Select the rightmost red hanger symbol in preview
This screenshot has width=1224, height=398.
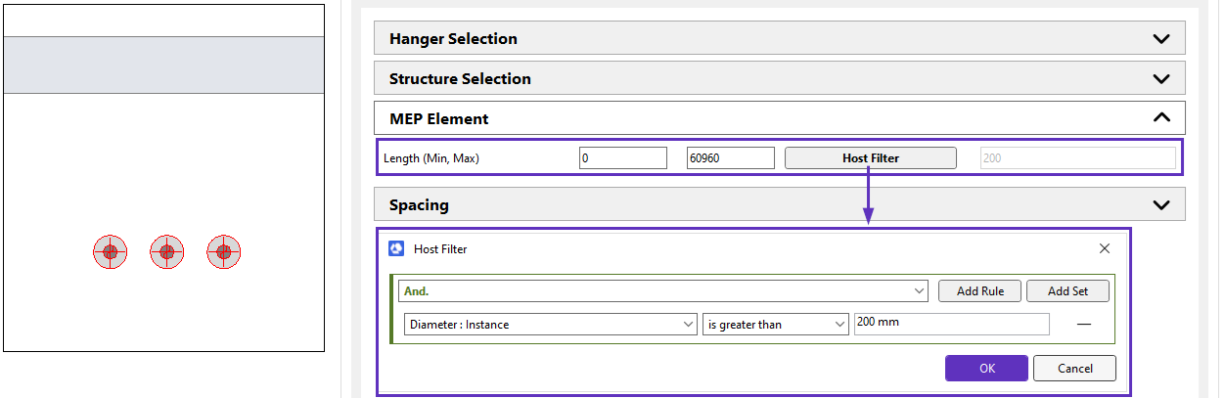pyautogui.click(x=224, y=252)
